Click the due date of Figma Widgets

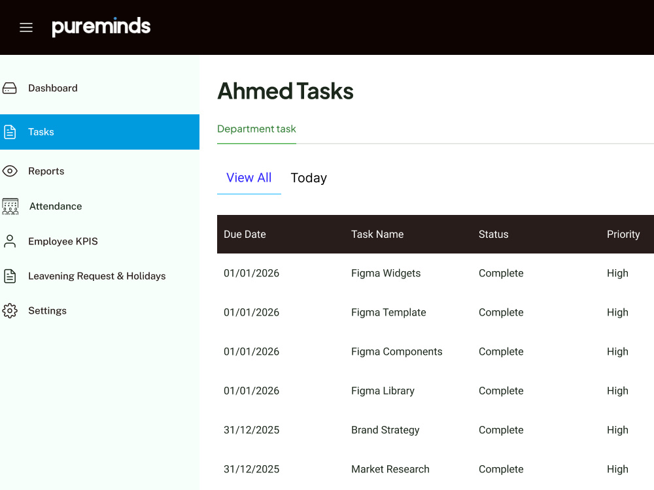click(252, 273)
